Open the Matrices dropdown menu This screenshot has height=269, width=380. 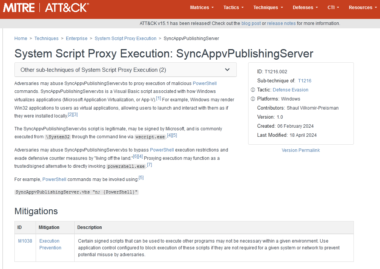coord(202,8)
